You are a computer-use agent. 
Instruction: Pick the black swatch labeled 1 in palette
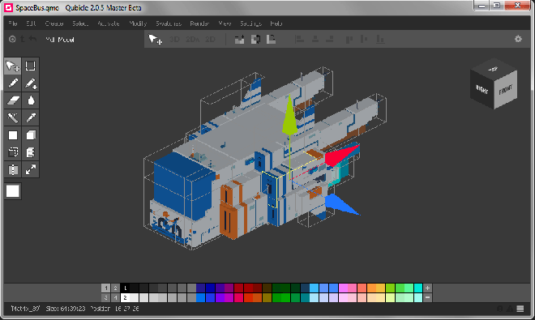pyautogui.click(x=125, y=288)
